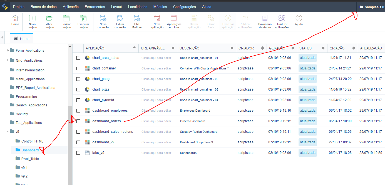
Task: Expand the Grid_Applications folder arrow
Action: click(8, 60)
